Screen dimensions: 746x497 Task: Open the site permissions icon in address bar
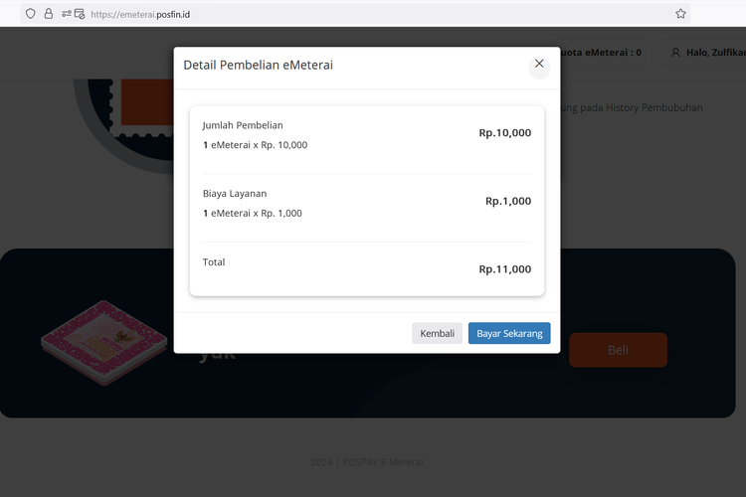73,14
